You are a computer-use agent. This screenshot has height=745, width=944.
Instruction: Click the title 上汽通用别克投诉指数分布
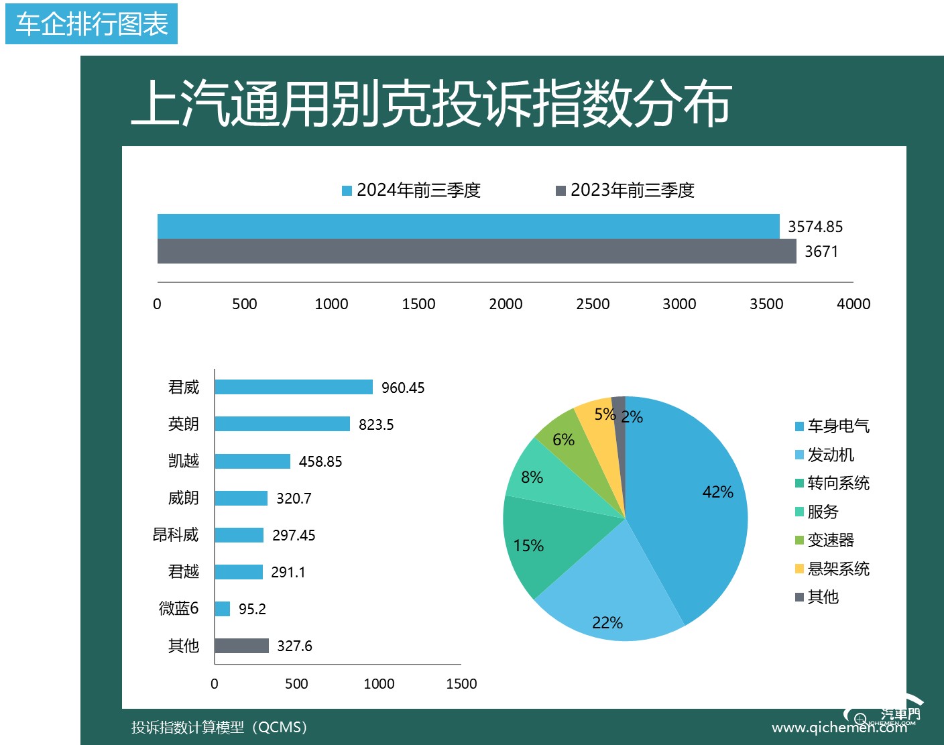(x=431, y=103)
